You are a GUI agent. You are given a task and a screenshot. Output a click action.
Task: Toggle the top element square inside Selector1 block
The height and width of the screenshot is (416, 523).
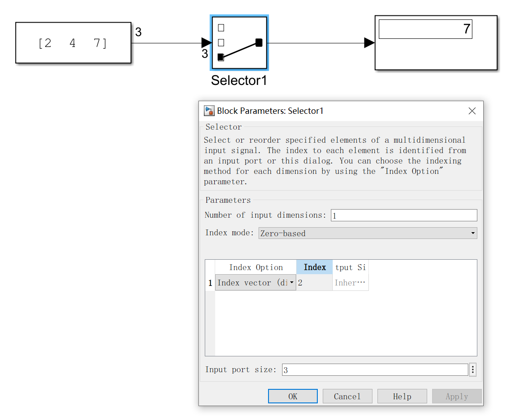coord(220,27)
